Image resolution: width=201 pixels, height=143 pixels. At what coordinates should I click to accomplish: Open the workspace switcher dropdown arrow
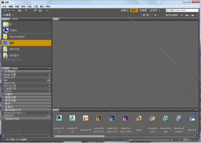click(x=160, y=11)
